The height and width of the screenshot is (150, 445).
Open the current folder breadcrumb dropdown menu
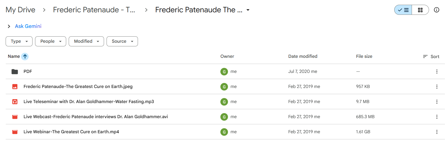(248, 10)
